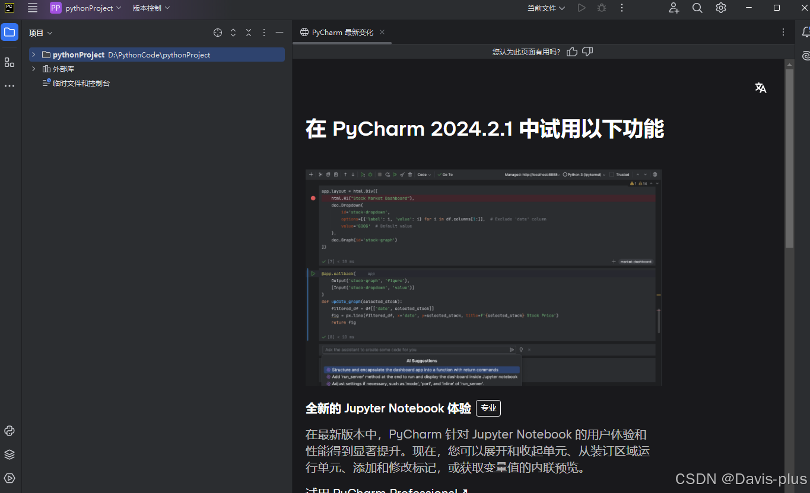Screen dimensions: 810x493
Task: Open the Python Packages layers icon
Action: (x=9, y=454)
